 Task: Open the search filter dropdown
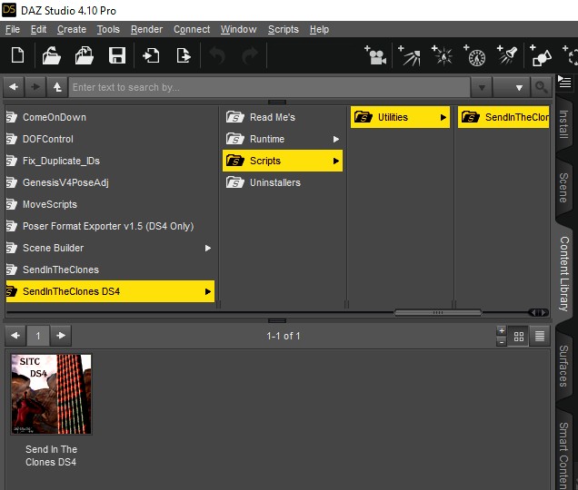coord(512,87)
